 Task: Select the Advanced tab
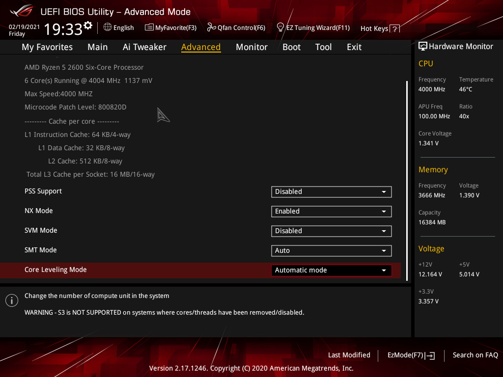201,47
